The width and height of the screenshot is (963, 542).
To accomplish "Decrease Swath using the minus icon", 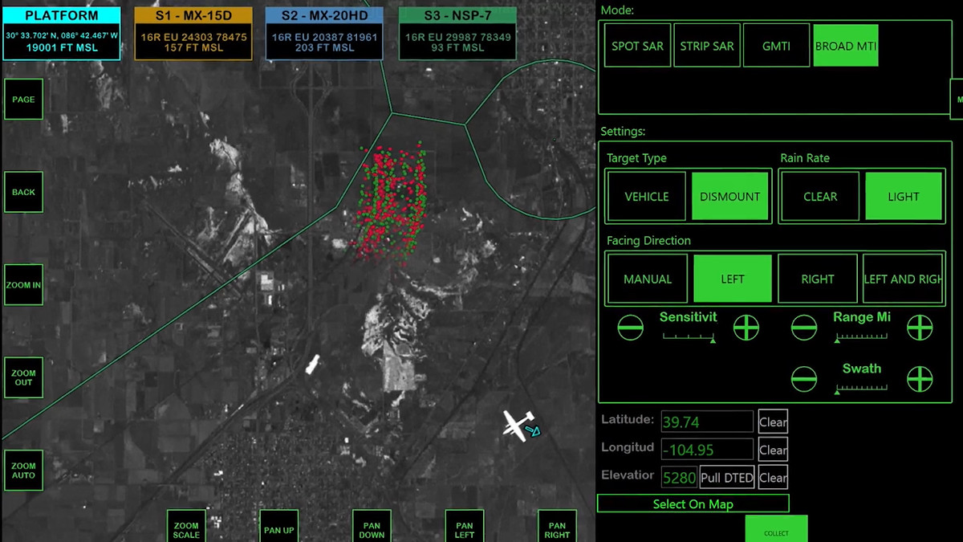I will (x=804, y=378).
